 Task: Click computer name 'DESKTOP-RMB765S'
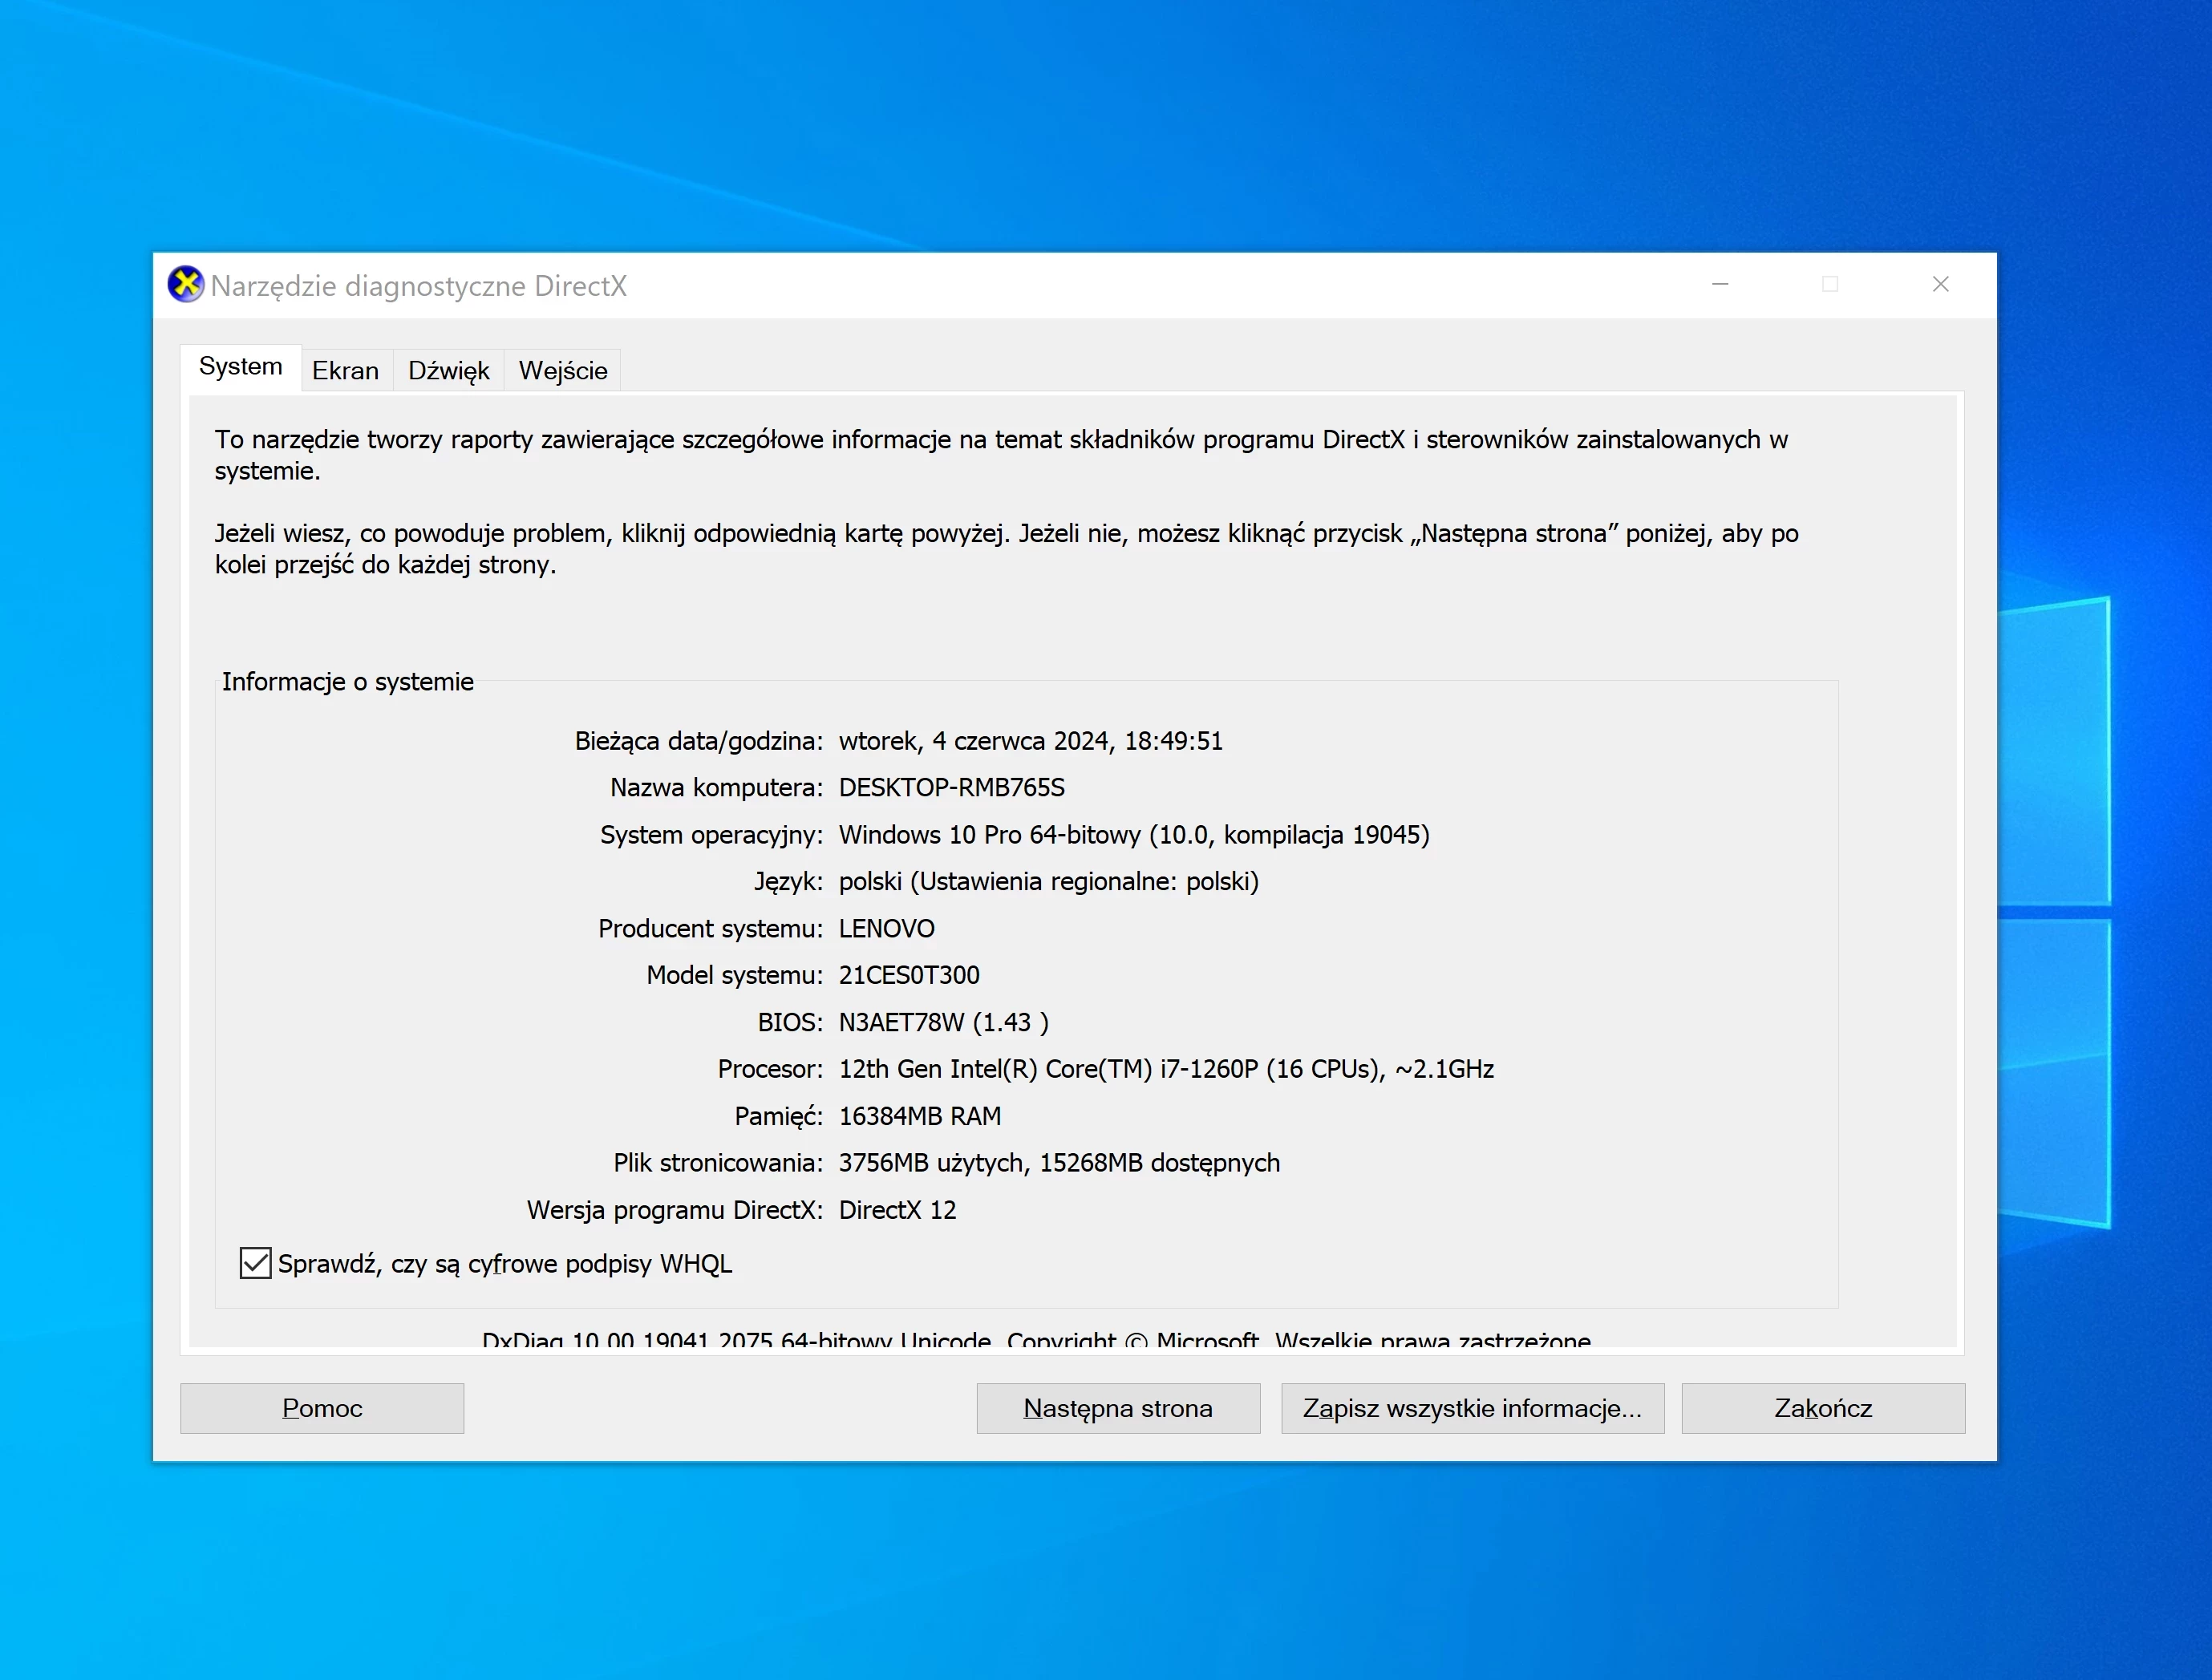[x=952, y=788]
